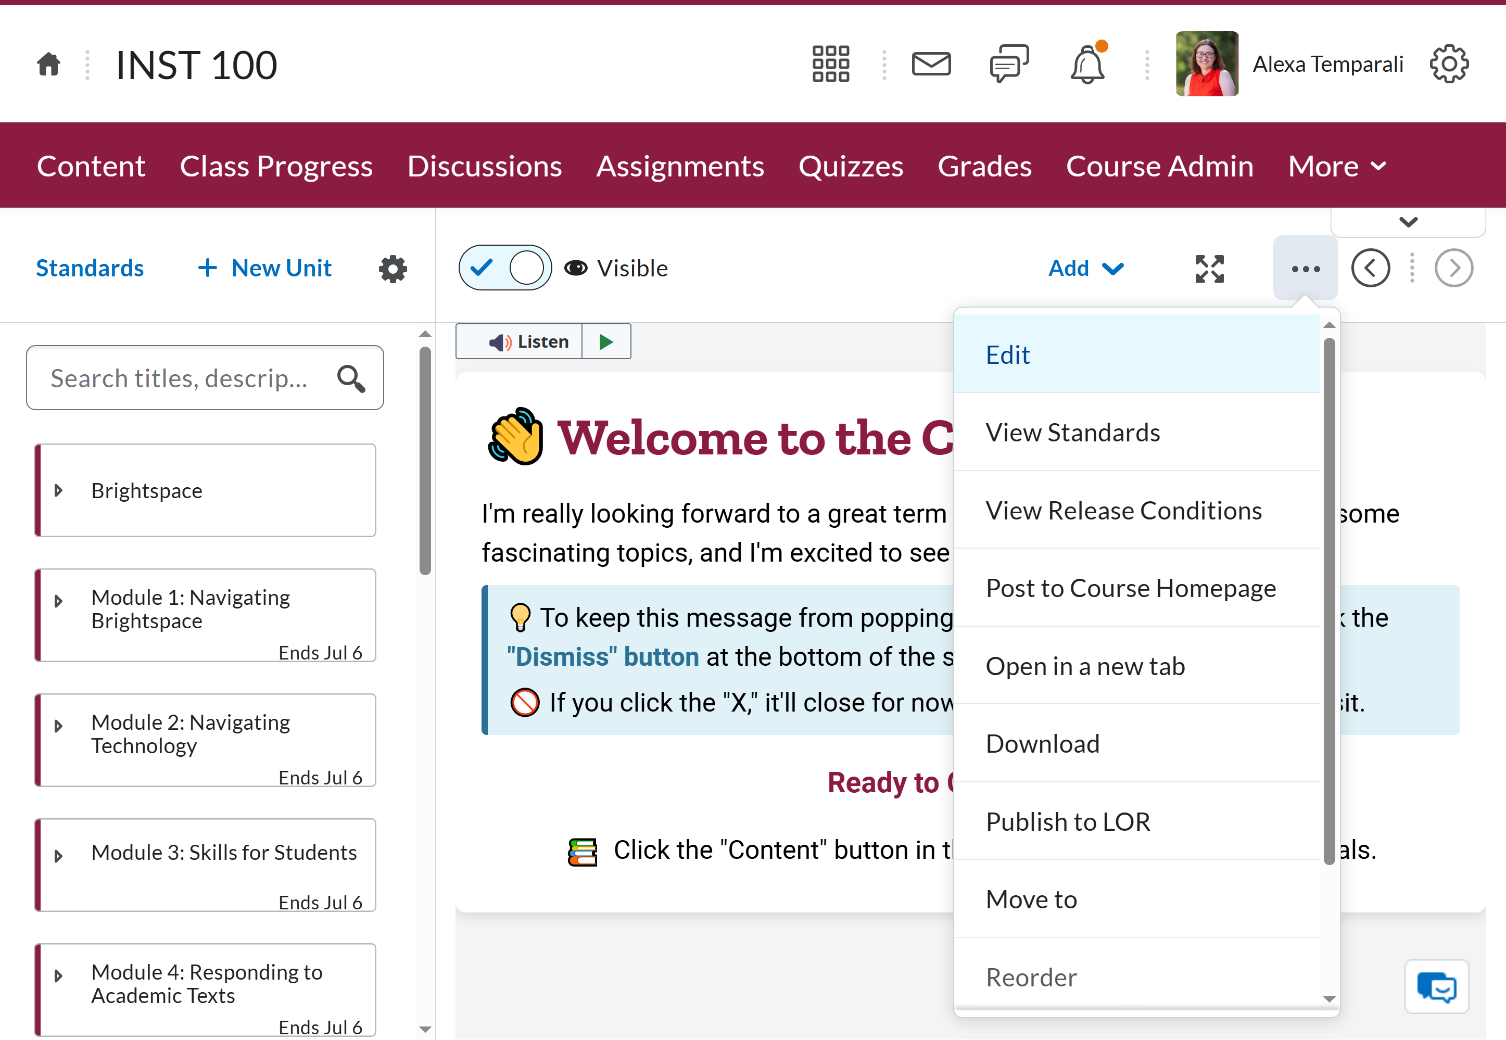1506x1040 pixels.
Task: Open the chat support widget icon
Action: [x=1436, y=986]
